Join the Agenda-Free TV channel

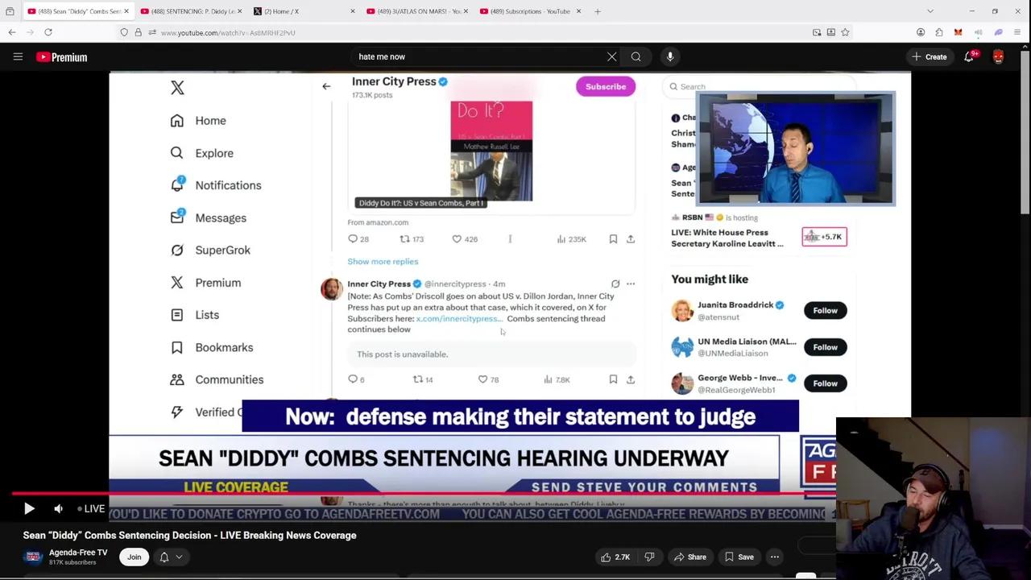134,557
